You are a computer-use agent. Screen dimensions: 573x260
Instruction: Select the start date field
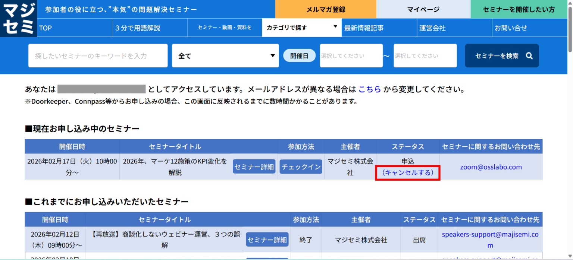coord(351,56)
